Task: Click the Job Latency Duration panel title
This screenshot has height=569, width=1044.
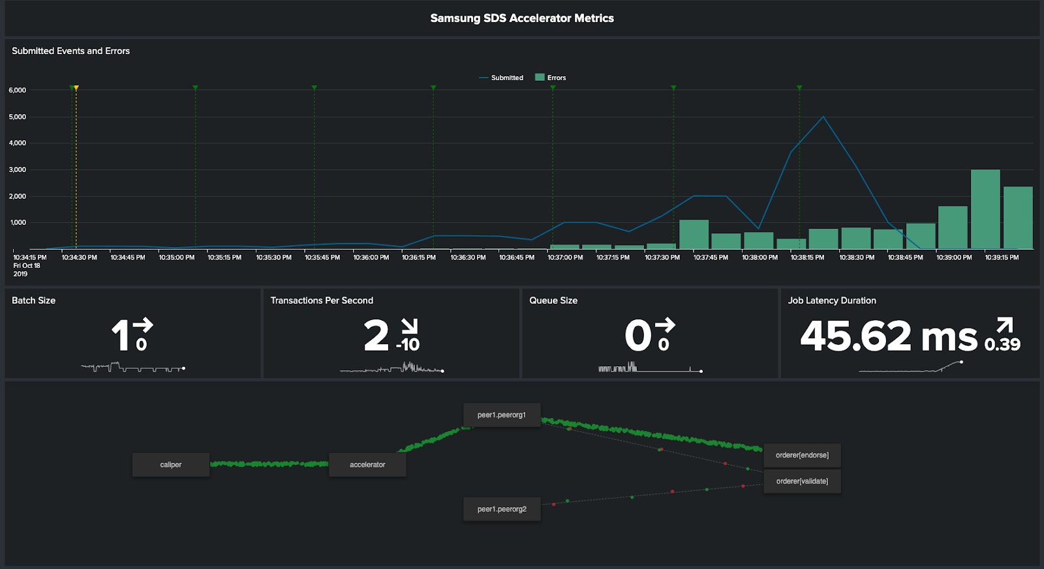Action: tap(832, 300)
